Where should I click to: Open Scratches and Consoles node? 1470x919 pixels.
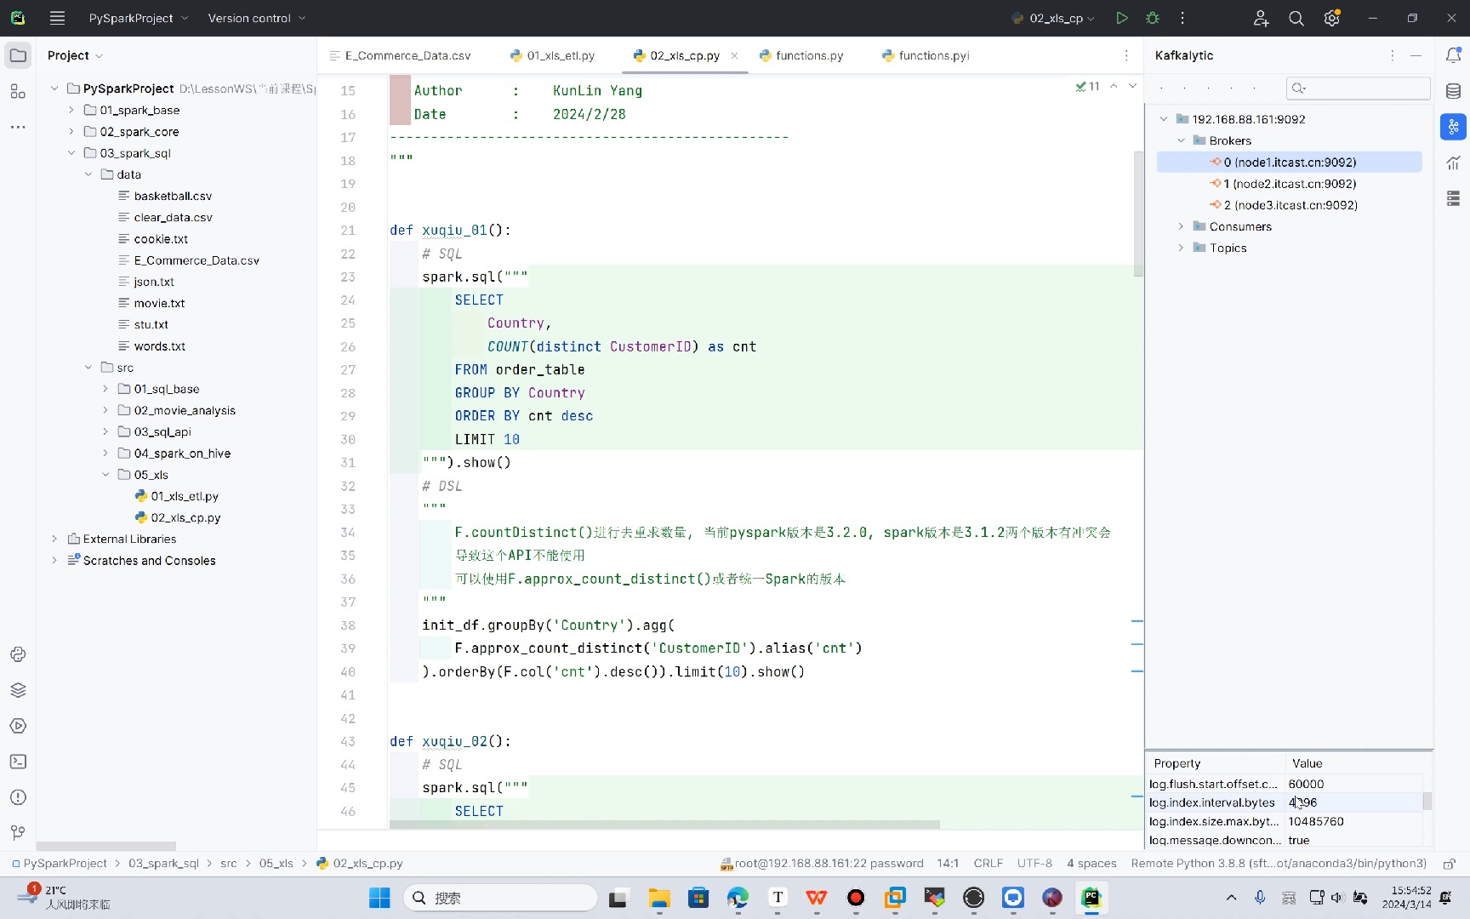coord(149,561)
